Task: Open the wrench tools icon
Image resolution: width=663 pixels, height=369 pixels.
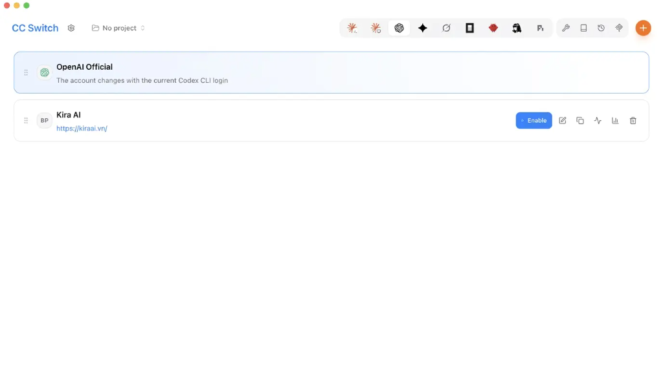Action: coord(566,28)
